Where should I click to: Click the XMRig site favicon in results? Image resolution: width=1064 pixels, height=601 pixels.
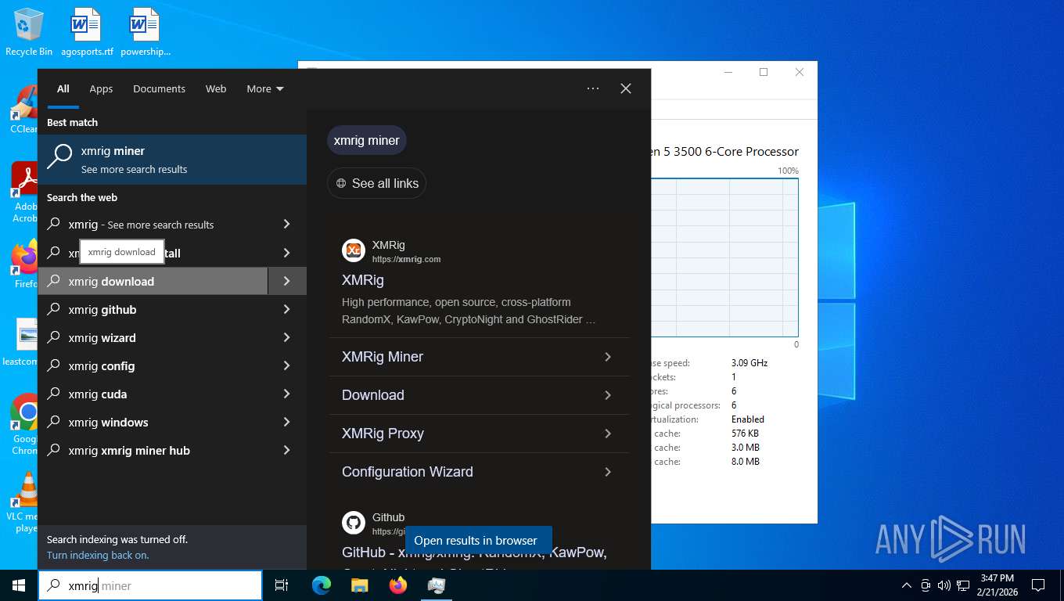354,250
